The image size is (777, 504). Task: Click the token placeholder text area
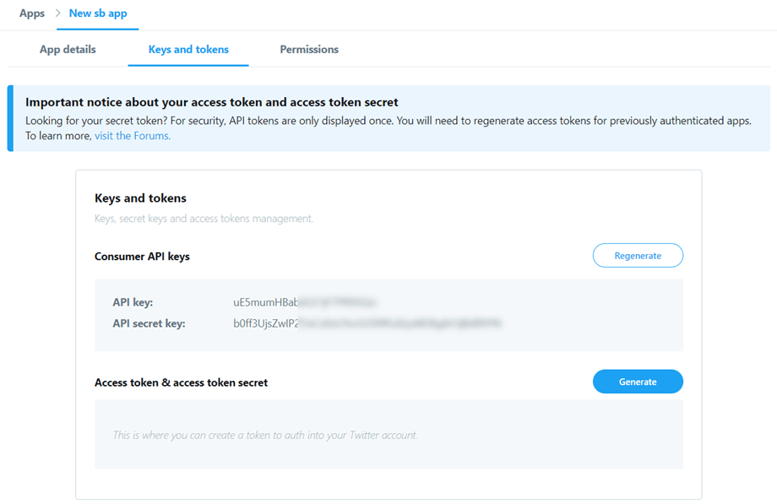coord(265,436)
